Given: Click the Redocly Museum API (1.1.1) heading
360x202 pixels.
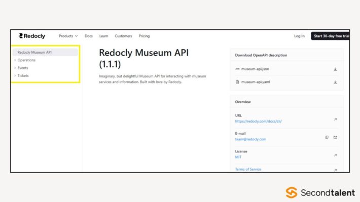Looking at the screenshot, I should coord(143,58).
